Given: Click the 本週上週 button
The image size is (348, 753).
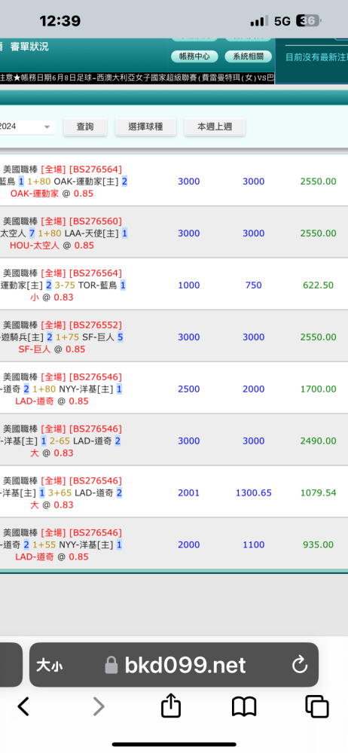Looking at the screenshot, I should (x=215, y=127).
